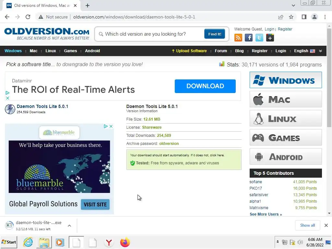Image resolution: width=332 pixels, height=249 pixels.
Task: Click VISIT SITE on bluemarble ad
Action: (x=95, y=204)
